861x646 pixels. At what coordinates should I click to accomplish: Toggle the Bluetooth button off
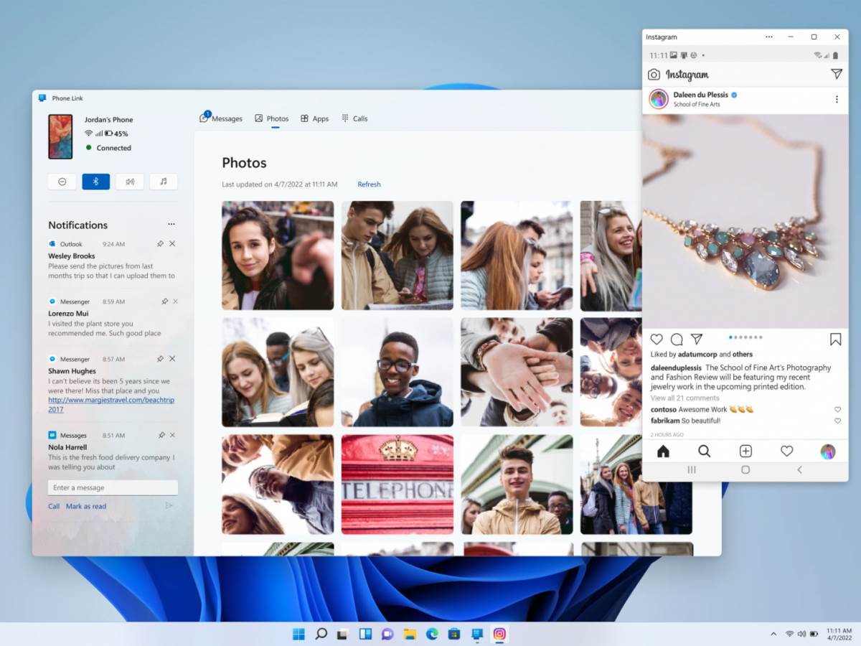click(96, 182)
